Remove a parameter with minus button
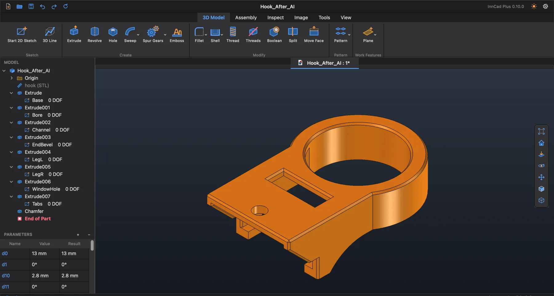Screen dimensions: 554x296 coord(89,235)
